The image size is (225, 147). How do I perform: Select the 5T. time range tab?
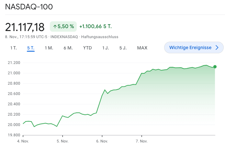pyautogui.click(x=31, y=48)
